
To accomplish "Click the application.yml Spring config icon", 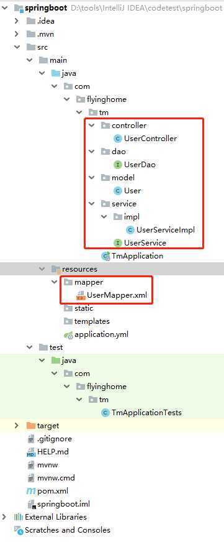I will (x=68, y=334).
